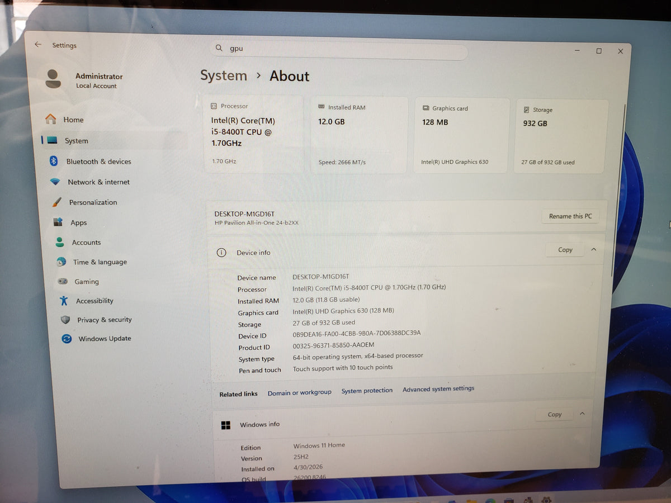Click the Processor chip icon

pyautogui.click(x=214, y=106)
